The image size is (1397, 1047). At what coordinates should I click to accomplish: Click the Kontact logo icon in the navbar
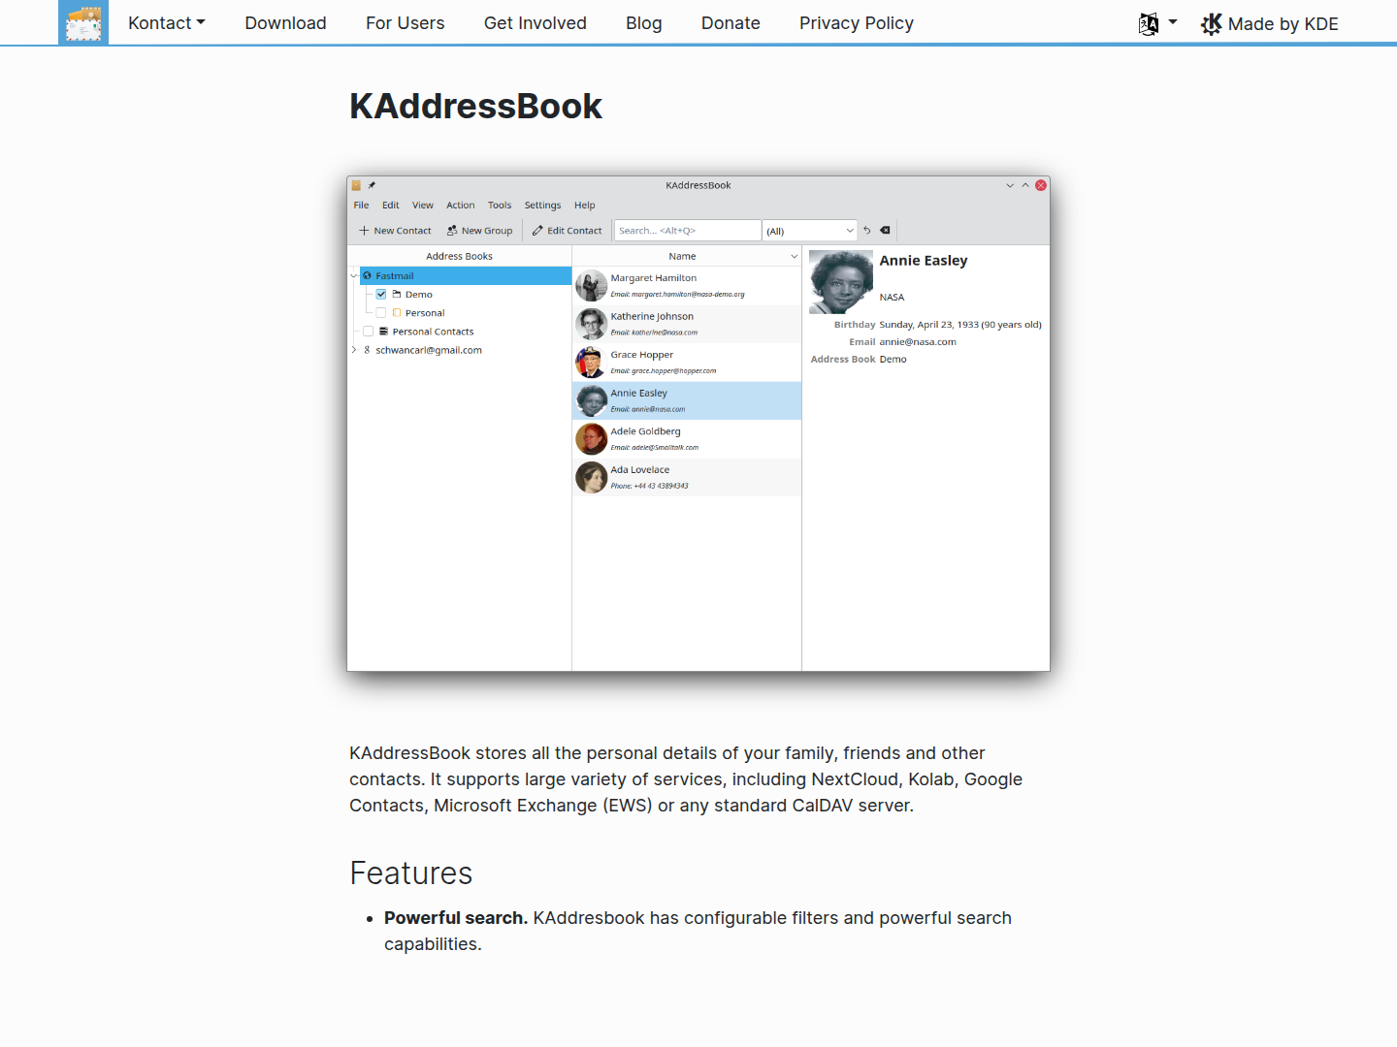(x=83, y=22)
